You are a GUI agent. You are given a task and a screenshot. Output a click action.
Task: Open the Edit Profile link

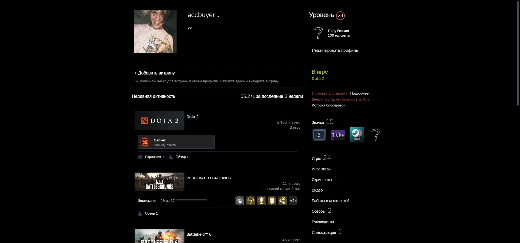pyautogui.click(x=335, y=50)
